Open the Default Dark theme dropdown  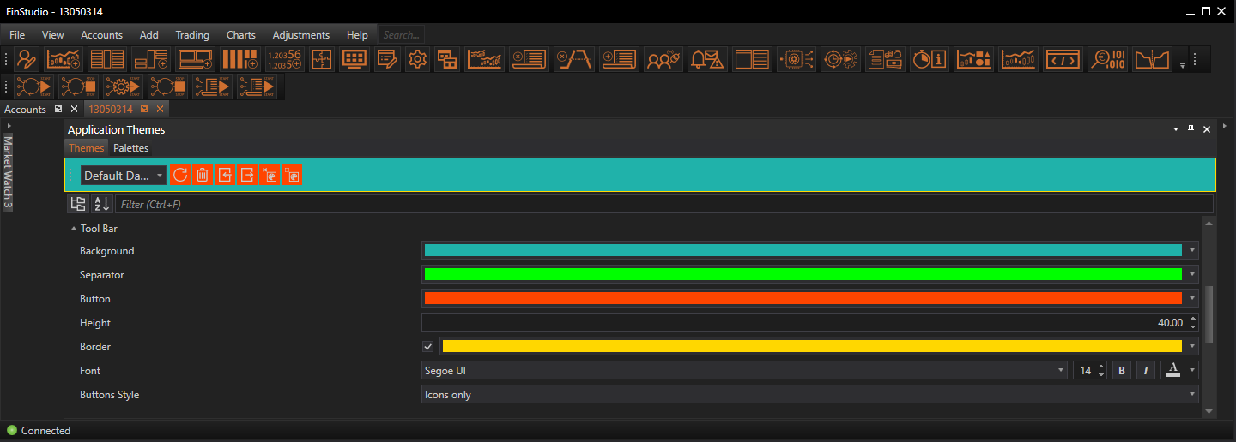click(x=124, y=176)
